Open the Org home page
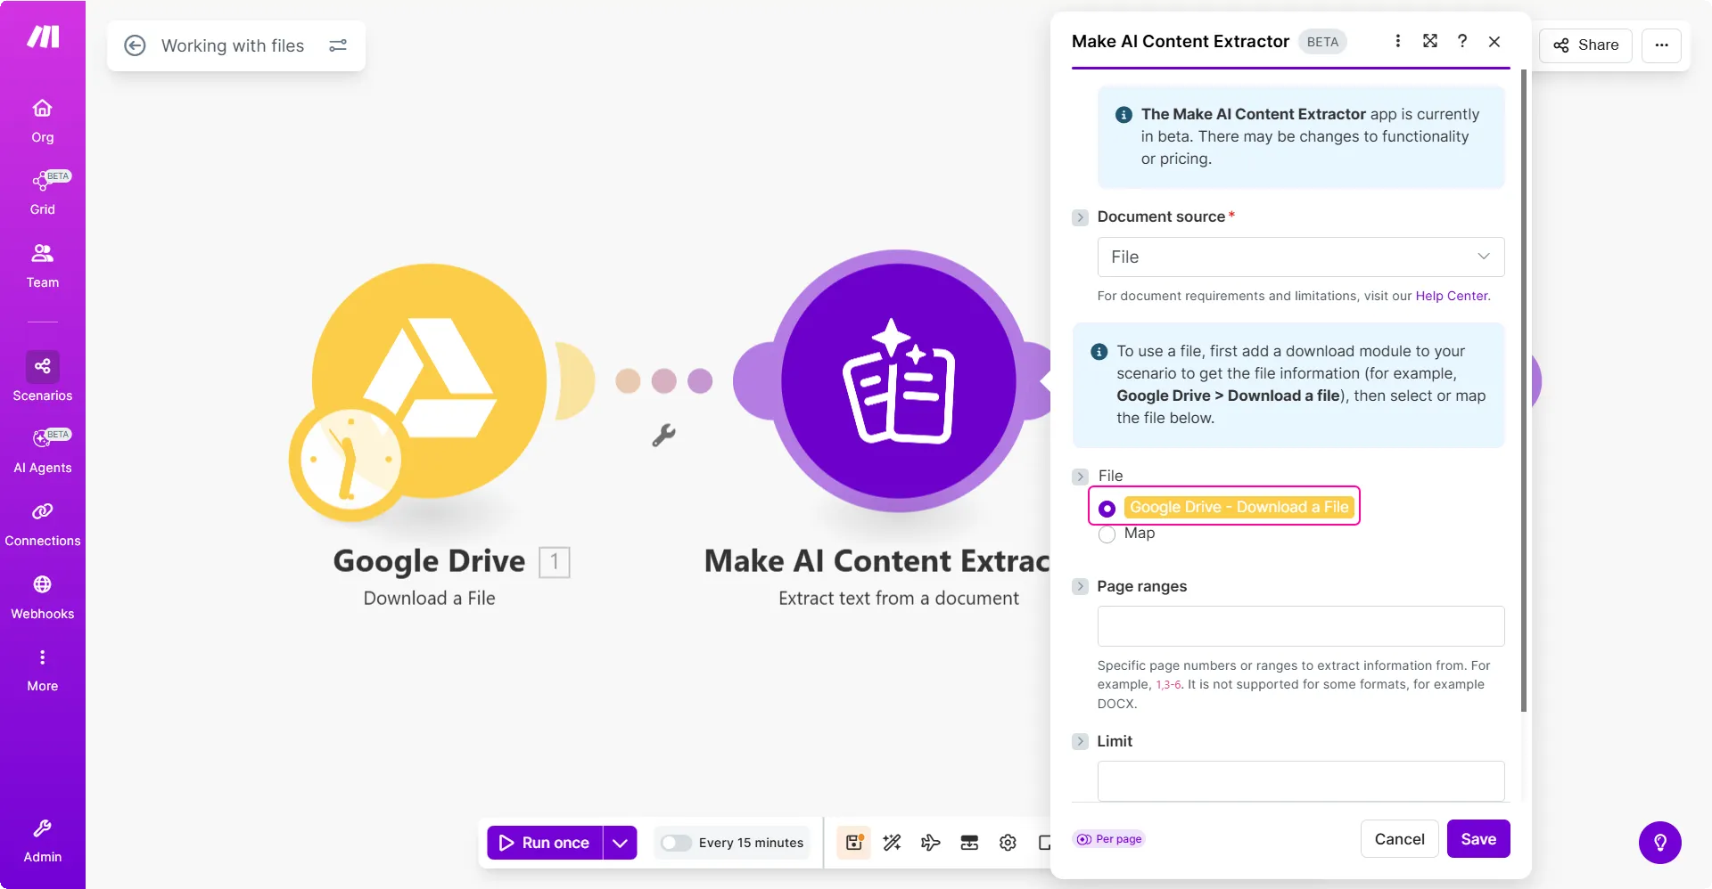1712x889 pixels. click(43, 120)
